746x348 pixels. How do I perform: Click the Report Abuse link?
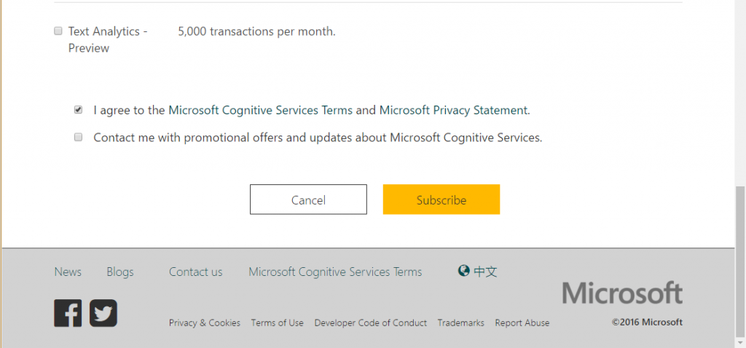click(522, 323)
